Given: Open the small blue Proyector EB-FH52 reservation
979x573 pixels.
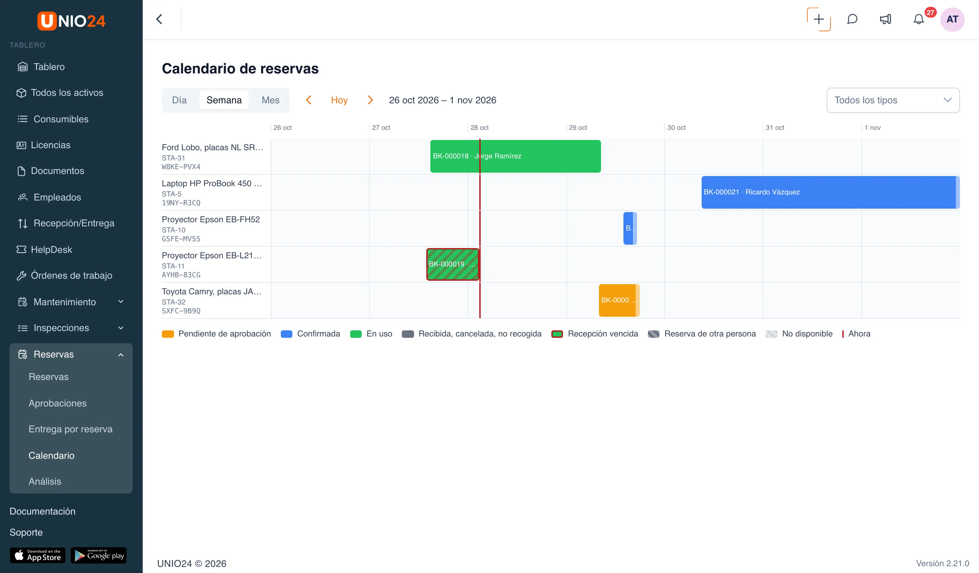Looking at the screenshot, I should tap(630, 228).
